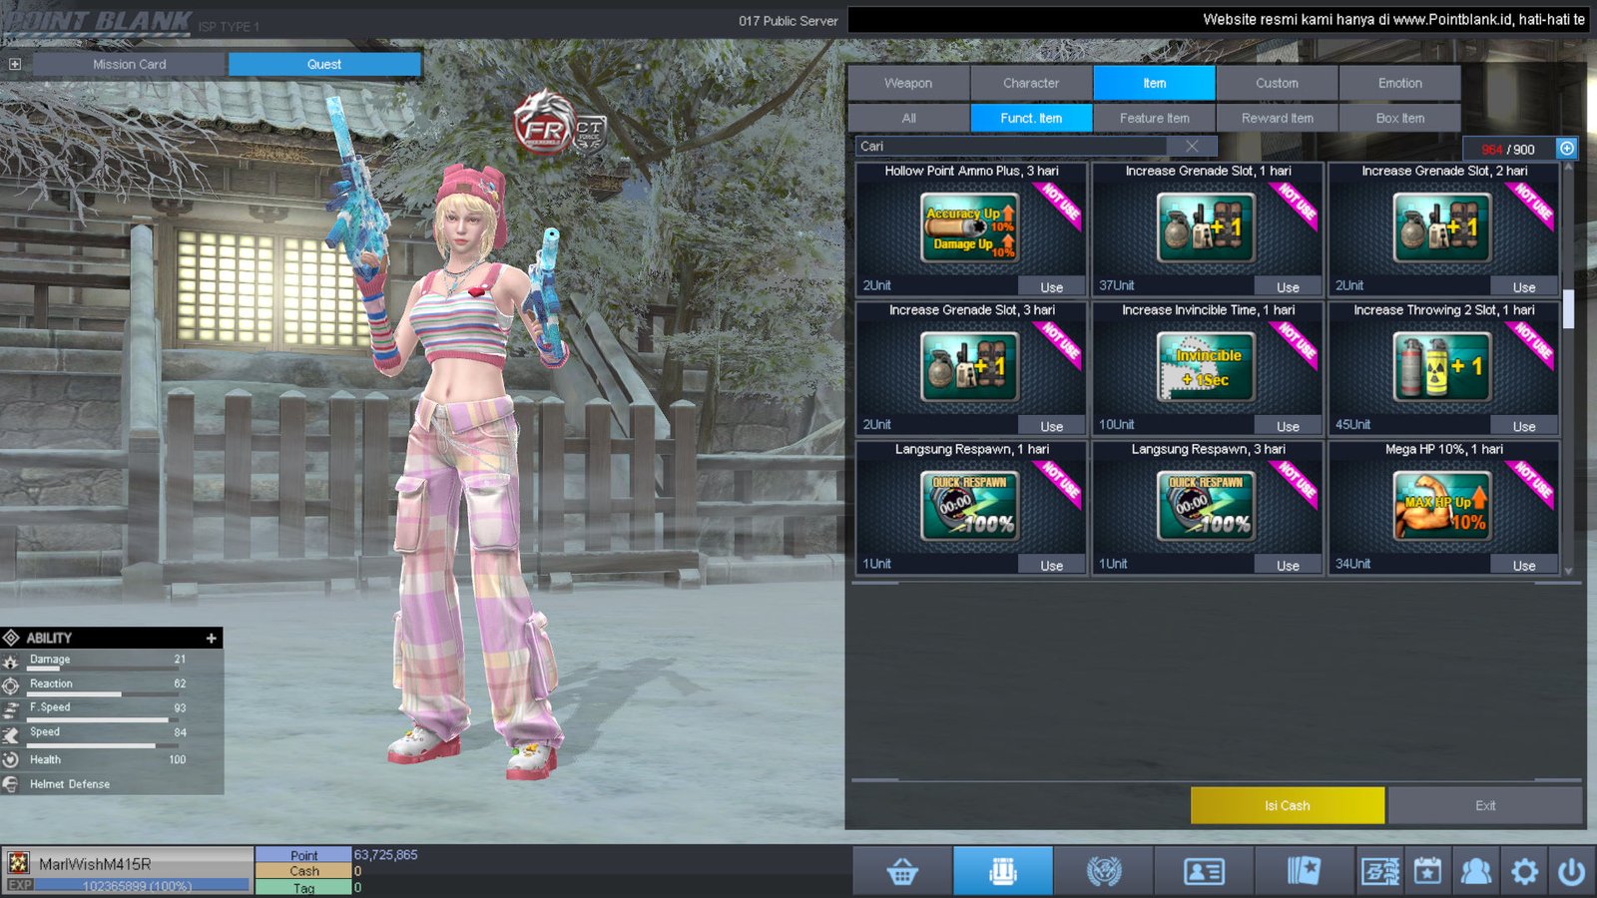Image resolution: width=1597 pixels, height=898 pixels.
Task: Open the calendar event icon
Action: [1427, 872]
